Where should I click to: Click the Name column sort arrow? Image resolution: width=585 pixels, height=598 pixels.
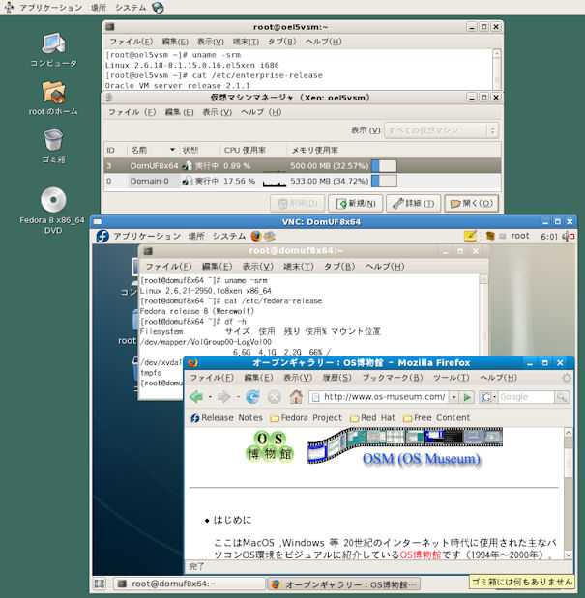(172, 150)
